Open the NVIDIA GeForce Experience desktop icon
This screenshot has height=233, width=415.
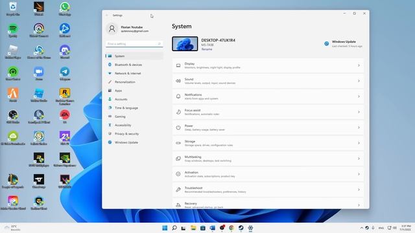tap(65, 160)
